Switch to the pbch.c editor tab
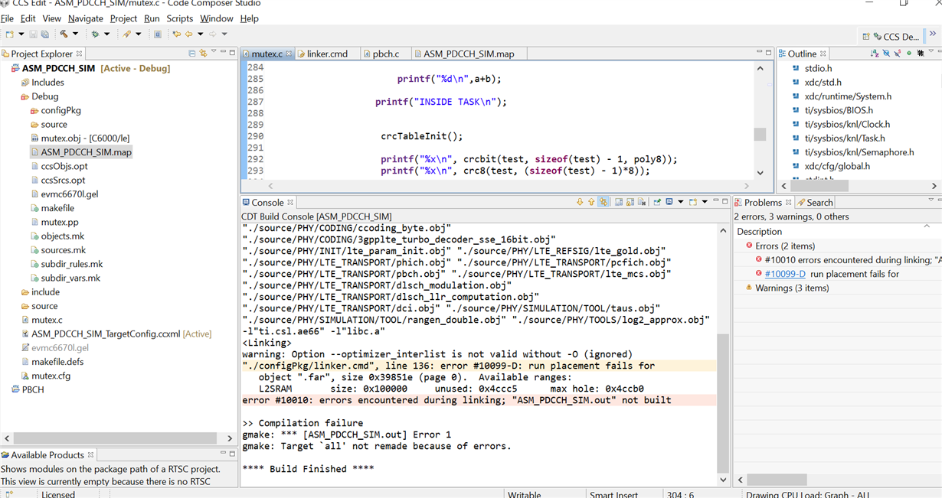This screenshot has width=942, height=498. [385, 54]
